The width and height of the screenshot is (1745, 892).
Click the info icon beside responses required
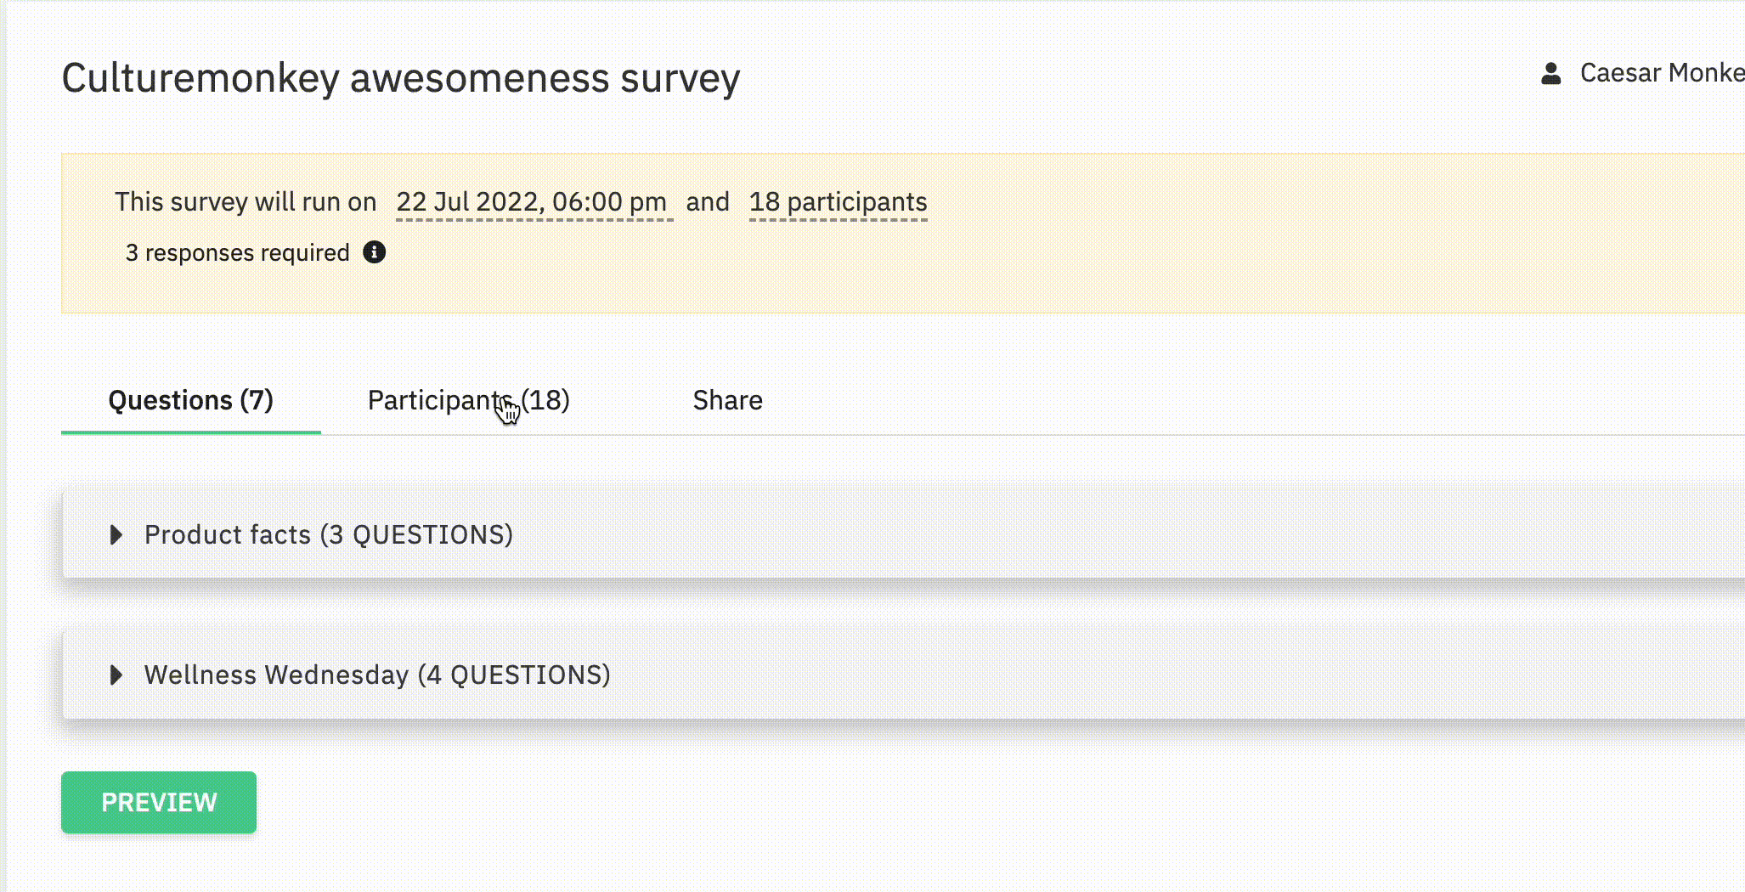click(x=375, y=252)
